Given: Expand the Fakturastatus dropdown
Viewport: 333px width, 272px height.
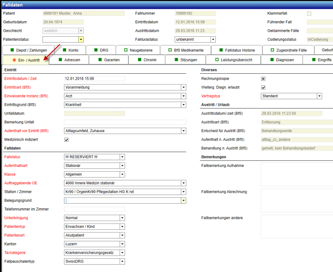Looking at the screenshot, I should (213, 39).
